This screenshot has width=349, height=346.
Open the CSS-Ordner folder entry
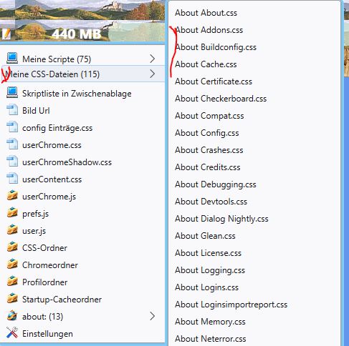pyautogui.click(x=82, y=247)
